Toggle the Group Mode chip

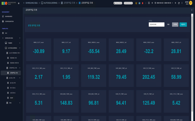(118, 3)
